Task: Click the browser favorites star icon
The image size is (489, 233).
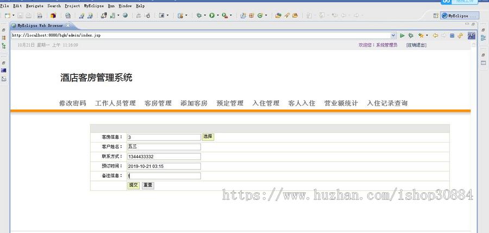Action: pos(421,35)
